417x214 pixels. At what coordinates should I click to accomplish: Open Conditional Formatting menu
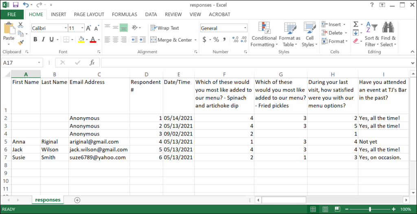[x=264, y=35]
